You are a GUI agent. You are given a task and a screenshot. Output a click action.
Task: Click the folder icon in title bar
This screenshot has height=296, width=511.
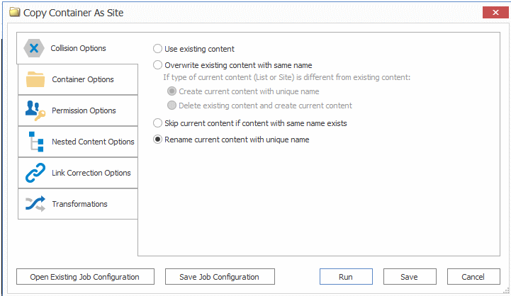pyautogui.click(x=15, y=12)
